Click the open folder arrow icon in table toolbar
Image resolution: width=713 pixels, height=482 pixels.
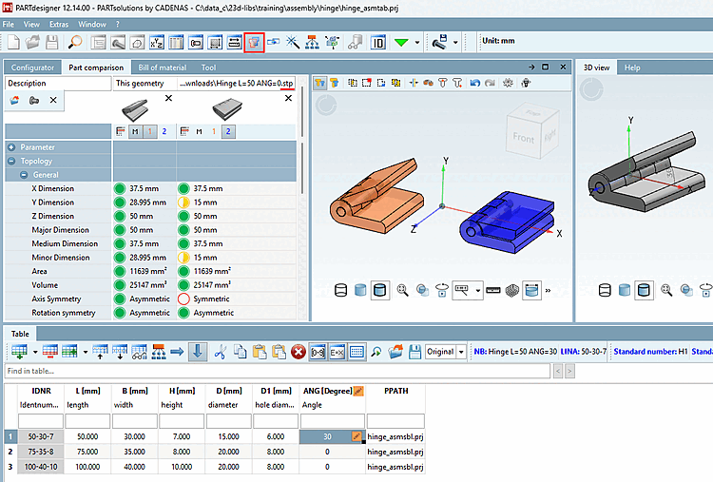tap(395, 352)
